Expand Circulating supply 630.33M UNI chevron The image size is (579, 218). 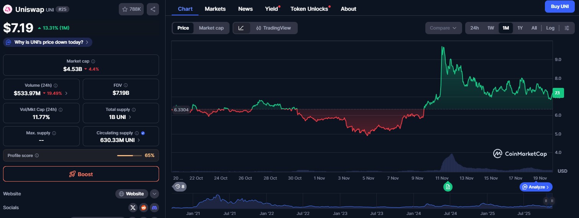click(139, 140)
